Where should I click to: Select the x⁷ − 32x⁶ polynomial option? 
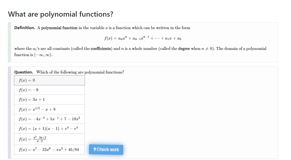tap(49, 149)
